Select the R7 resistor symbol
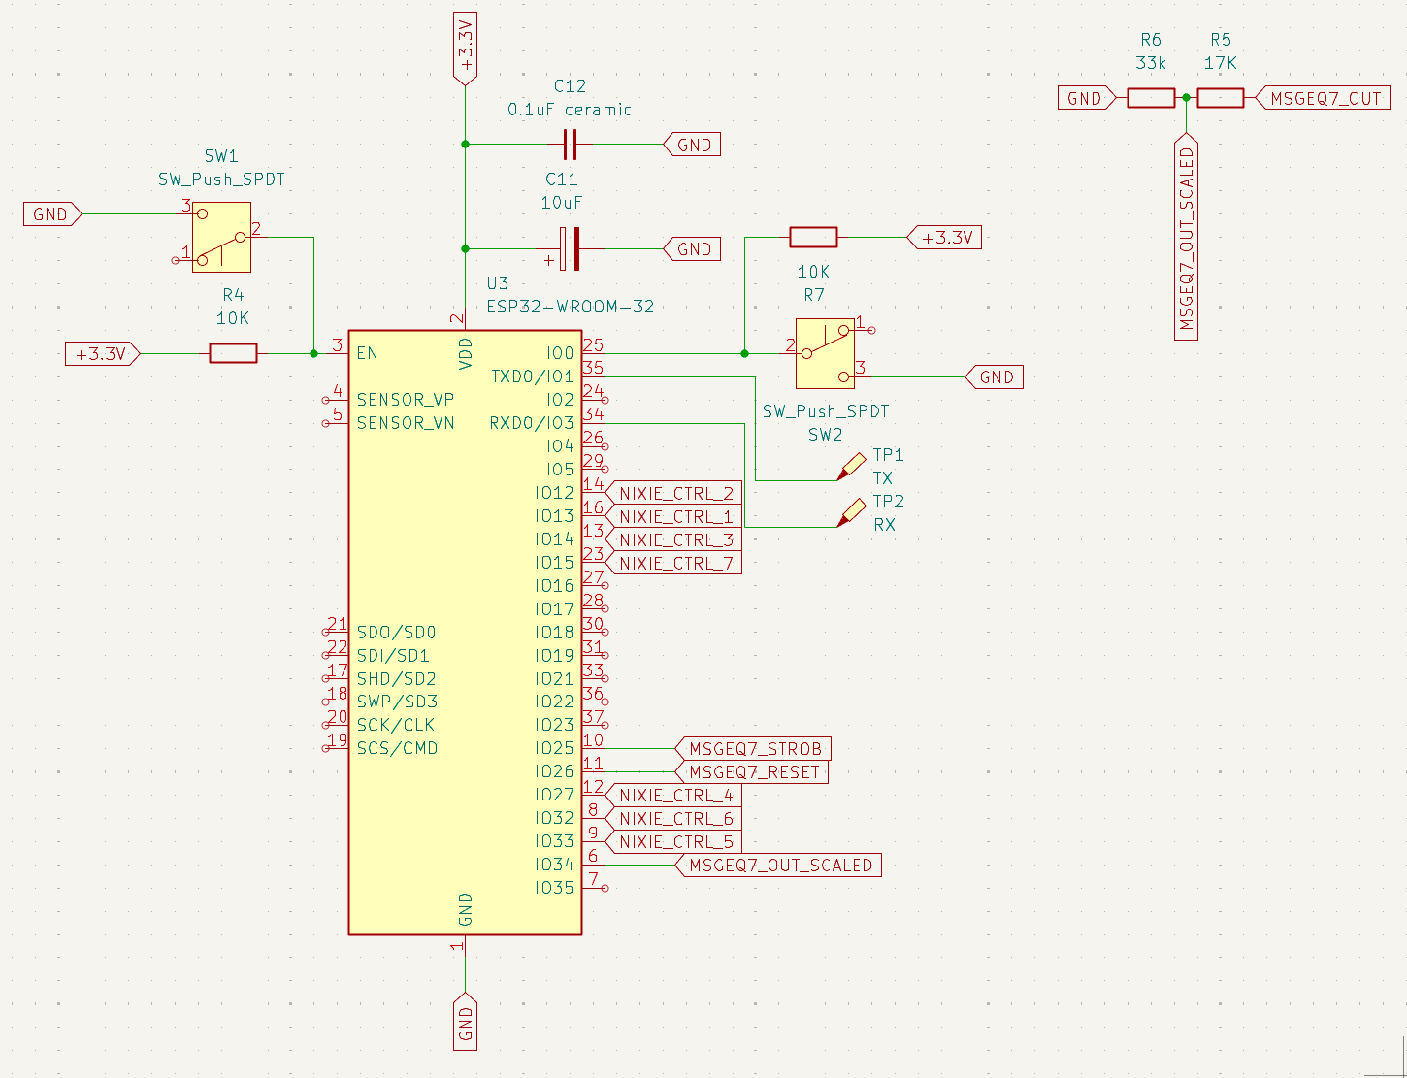The width and height of the screenshot is (1407, 1078). pos(813,237)
